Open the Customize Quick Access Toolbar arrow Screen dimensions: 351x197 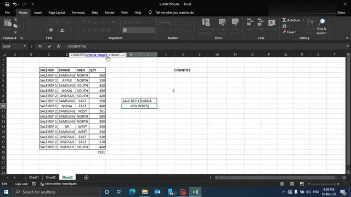[33, 4]
